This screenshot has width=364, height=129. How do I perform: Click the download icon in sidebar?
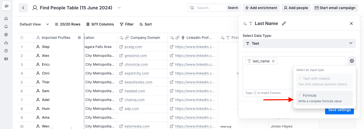pos(6,43)
